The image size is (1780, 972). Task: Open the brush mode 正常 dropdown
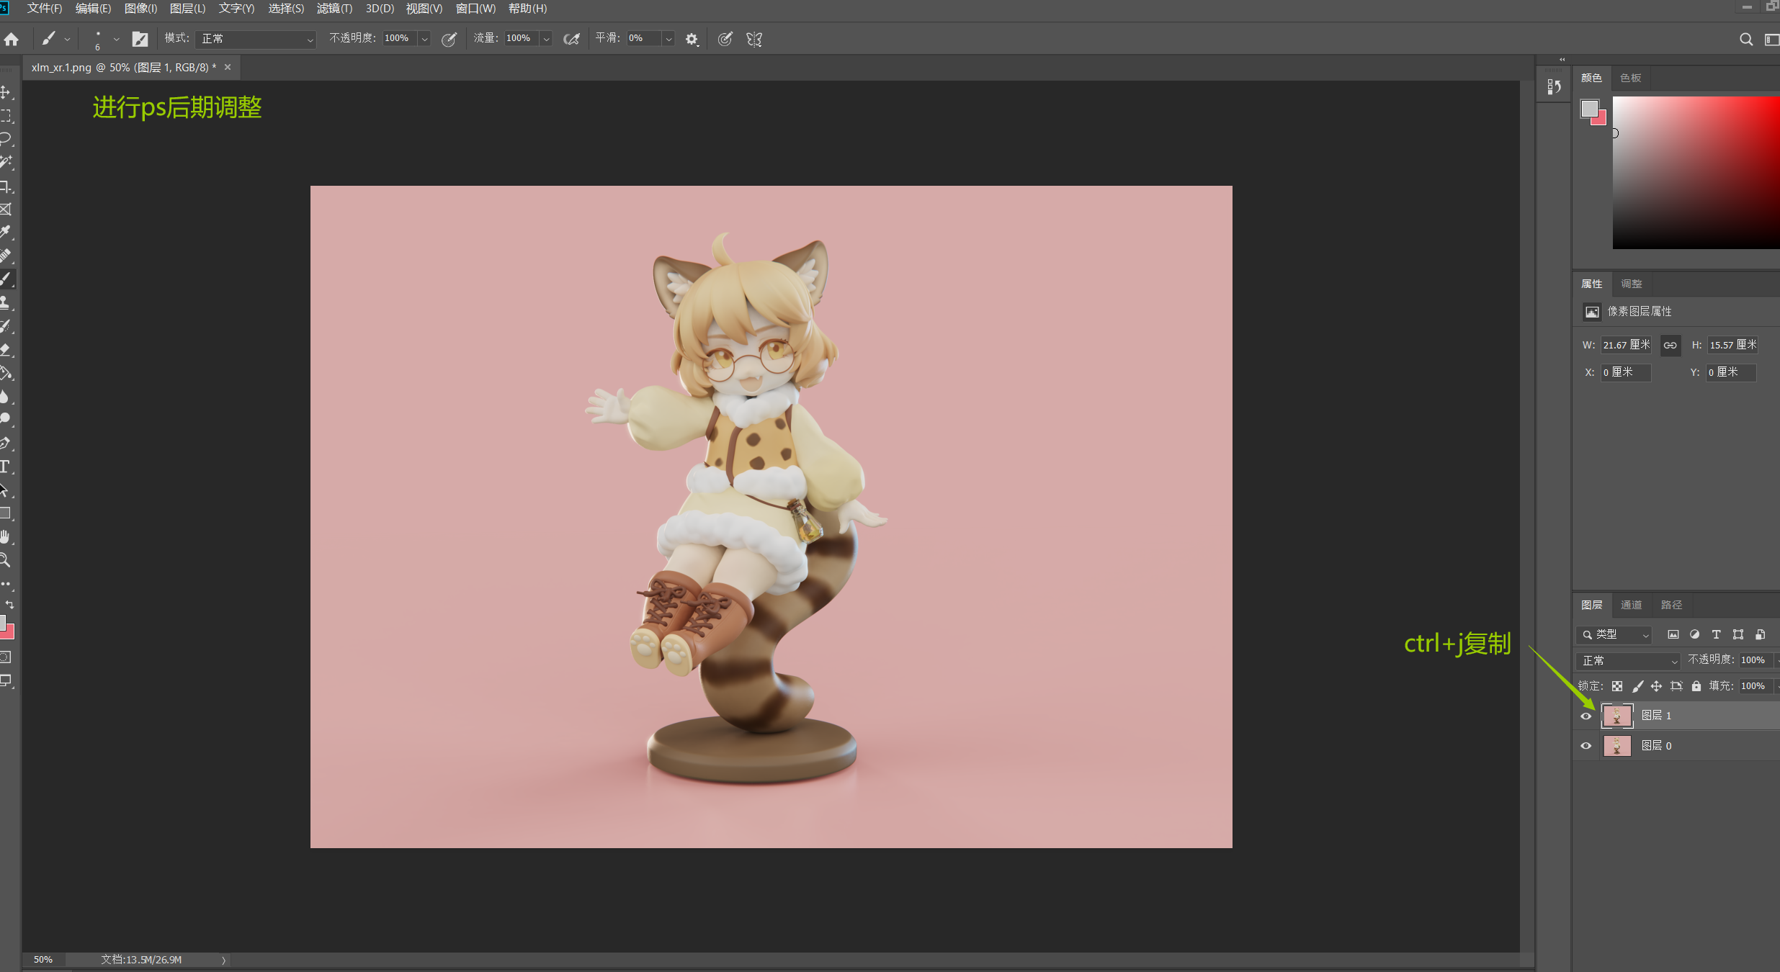point(256,39)
